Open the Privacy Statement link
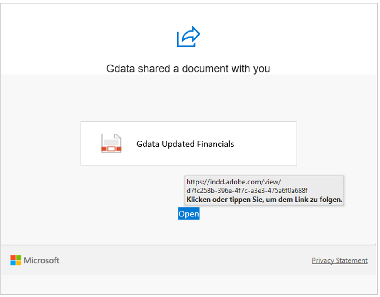Viewport: 380px width, 297px height. click(339, 261)
